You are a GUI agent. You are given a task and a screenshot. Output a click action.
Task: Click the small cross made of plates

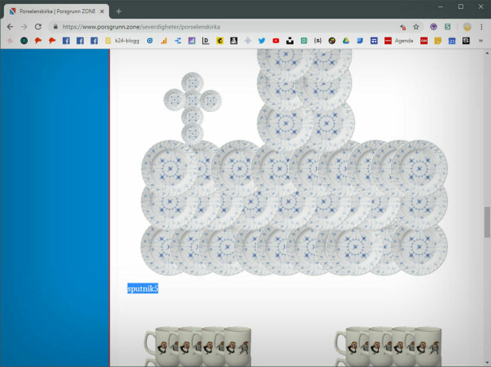[x=193, y=109]
